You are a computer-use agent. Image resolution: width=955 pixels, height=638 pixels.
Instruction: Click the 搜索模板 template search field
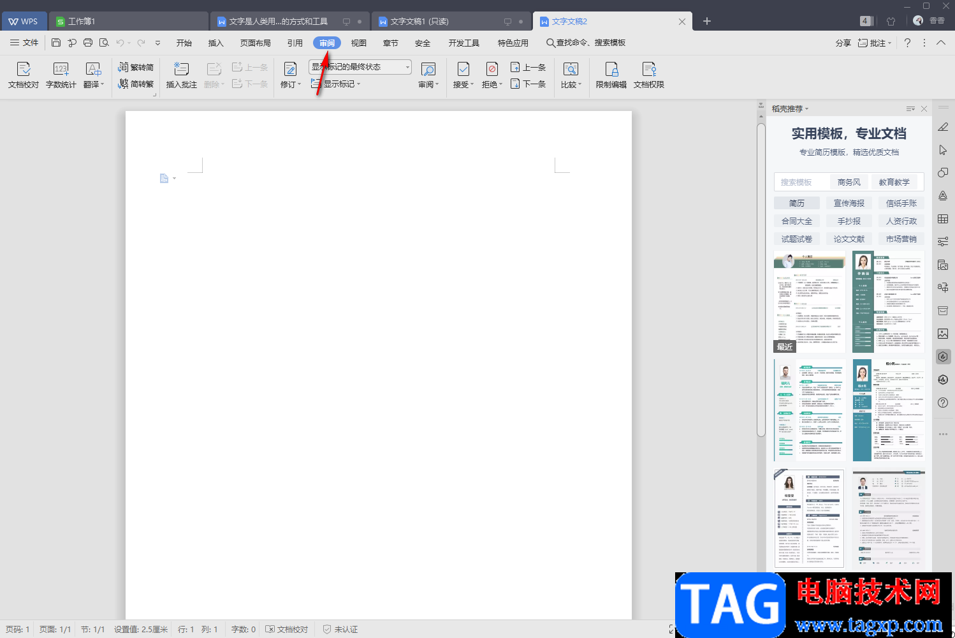[801, 182]
